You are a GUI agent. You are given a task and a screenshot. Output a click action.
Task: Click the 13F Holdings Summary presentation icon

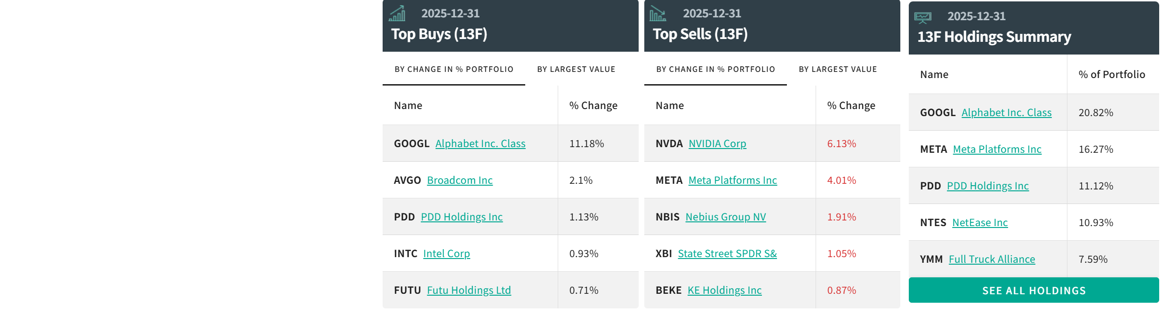922,18
